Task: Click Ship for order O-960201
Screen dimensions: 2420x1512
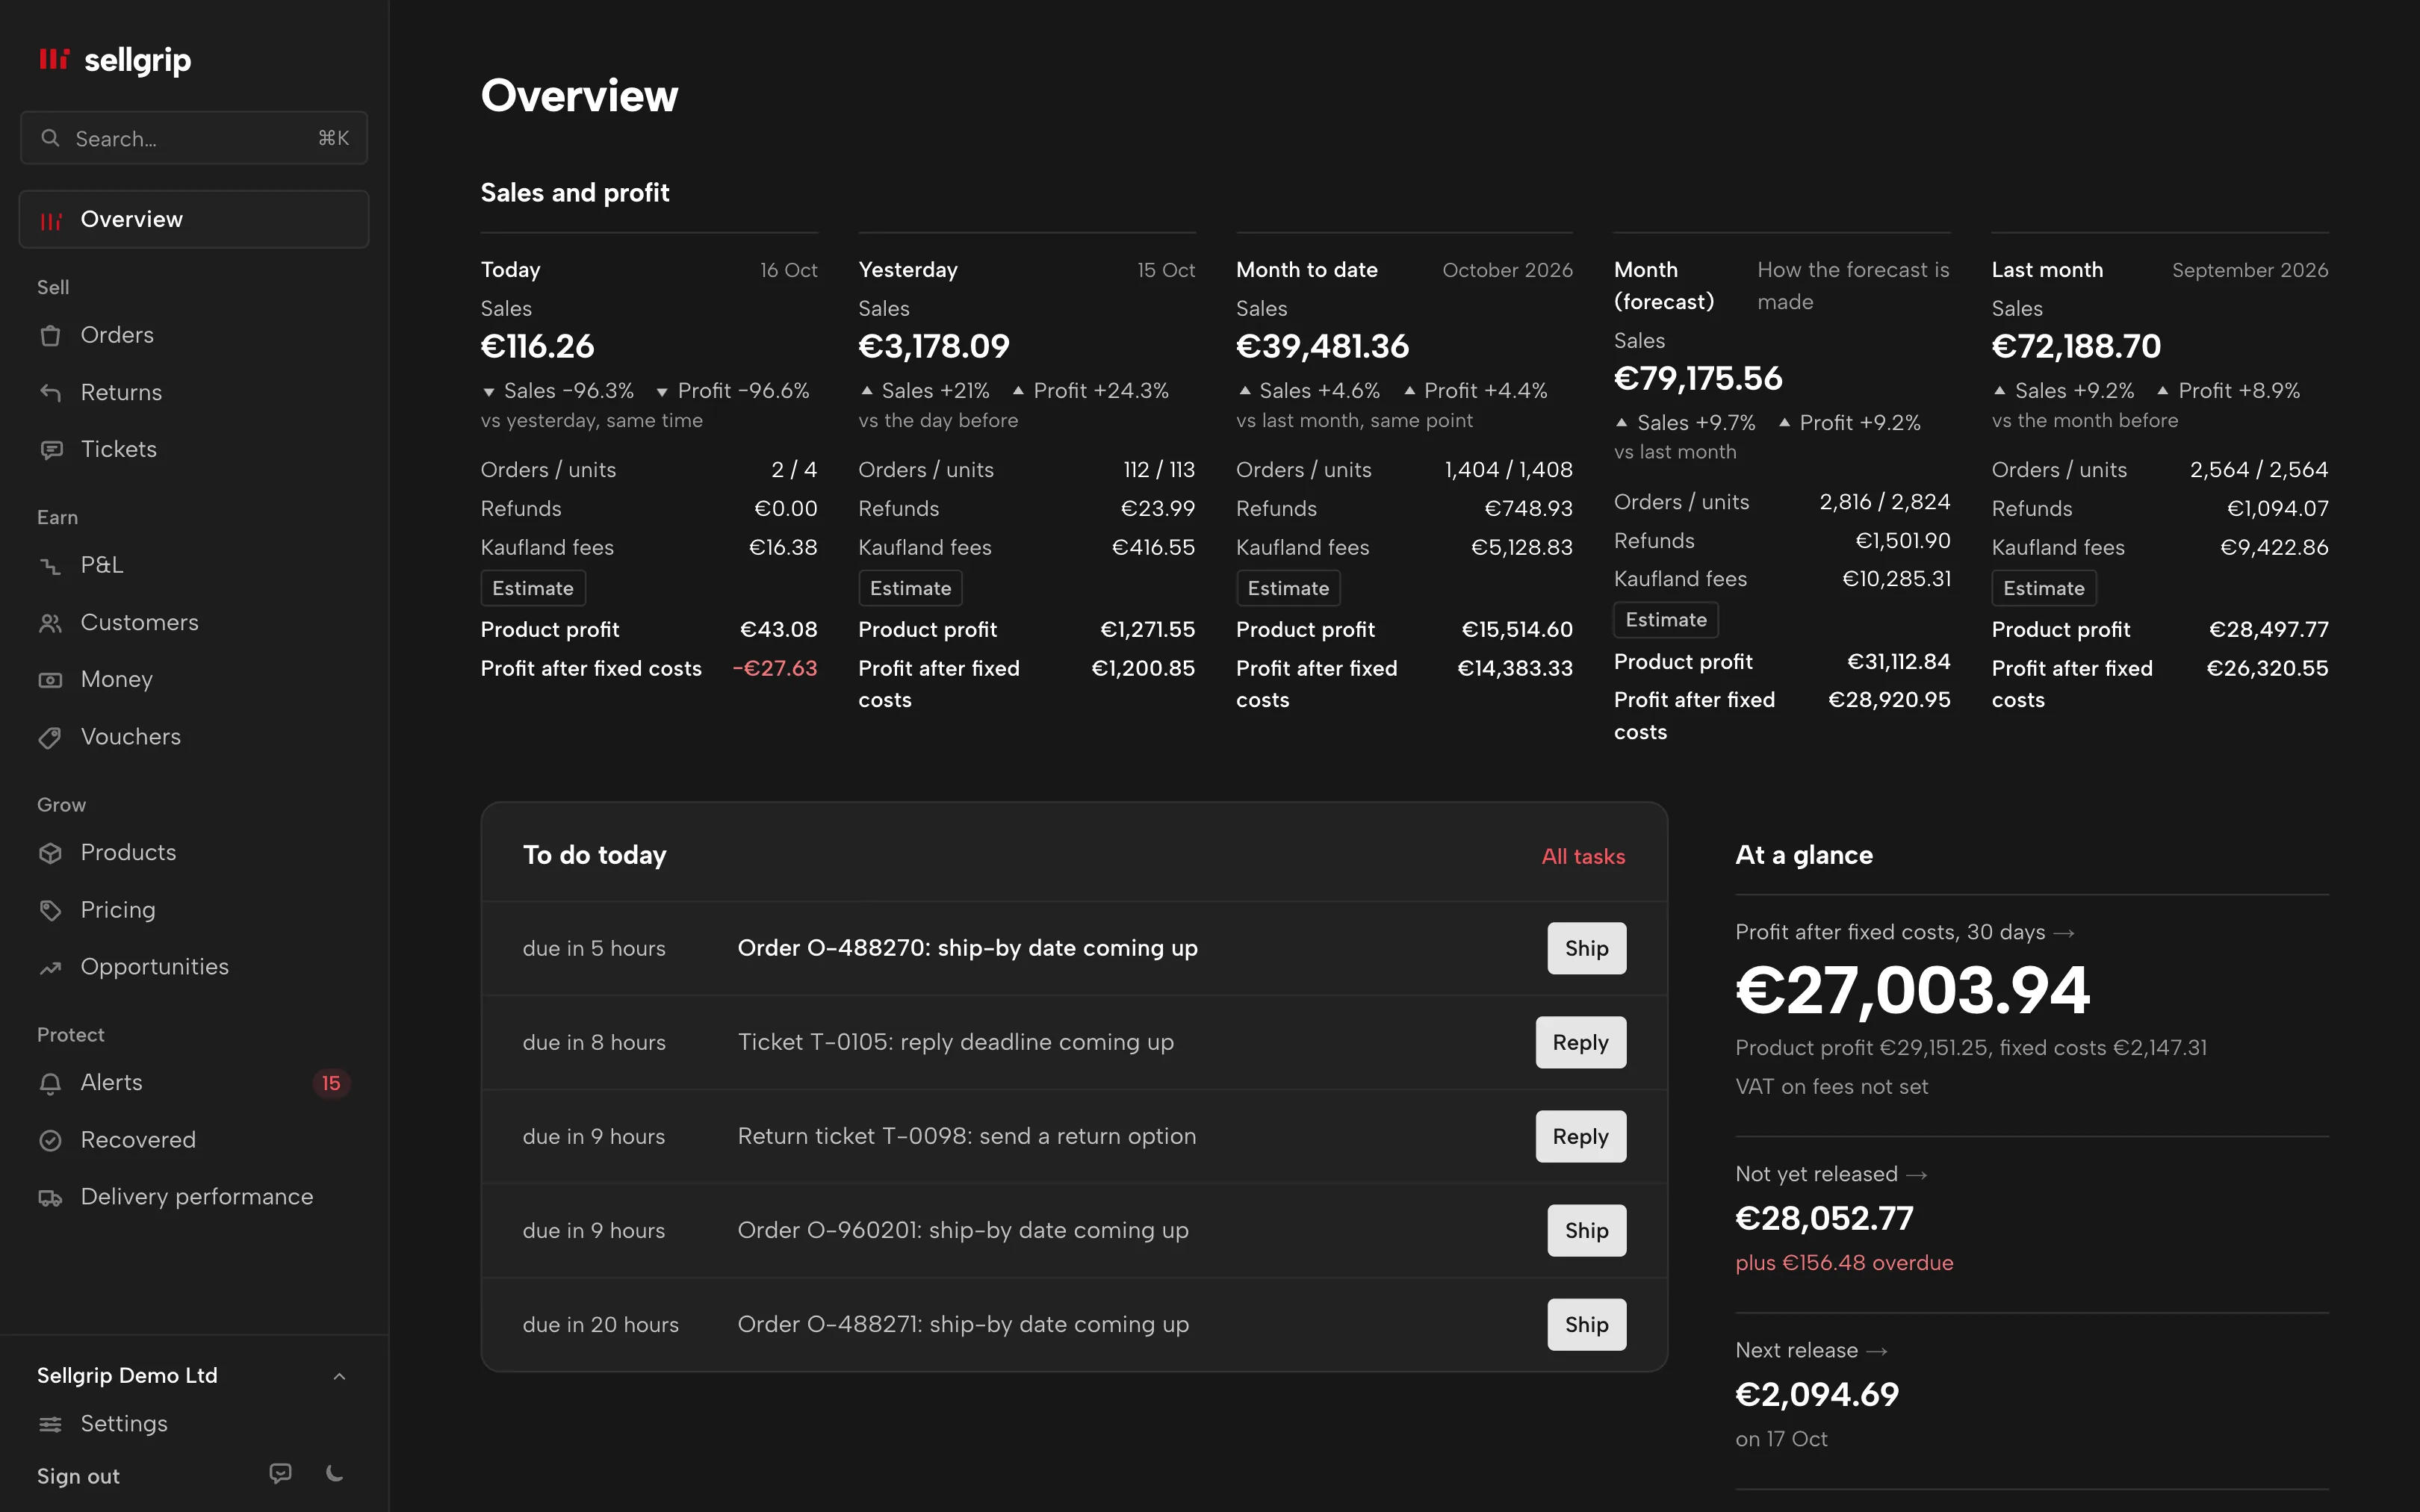Action: click(1586, 1230)
